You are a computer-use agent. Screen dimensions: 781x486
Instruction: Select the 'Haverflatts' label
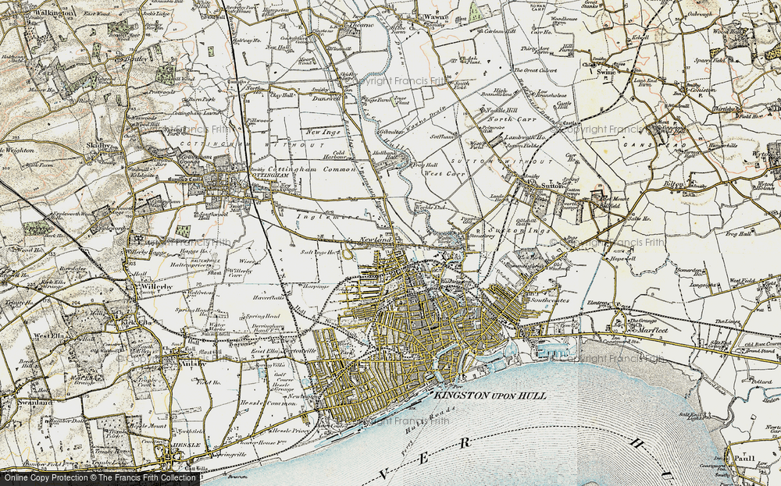(268, 298)
